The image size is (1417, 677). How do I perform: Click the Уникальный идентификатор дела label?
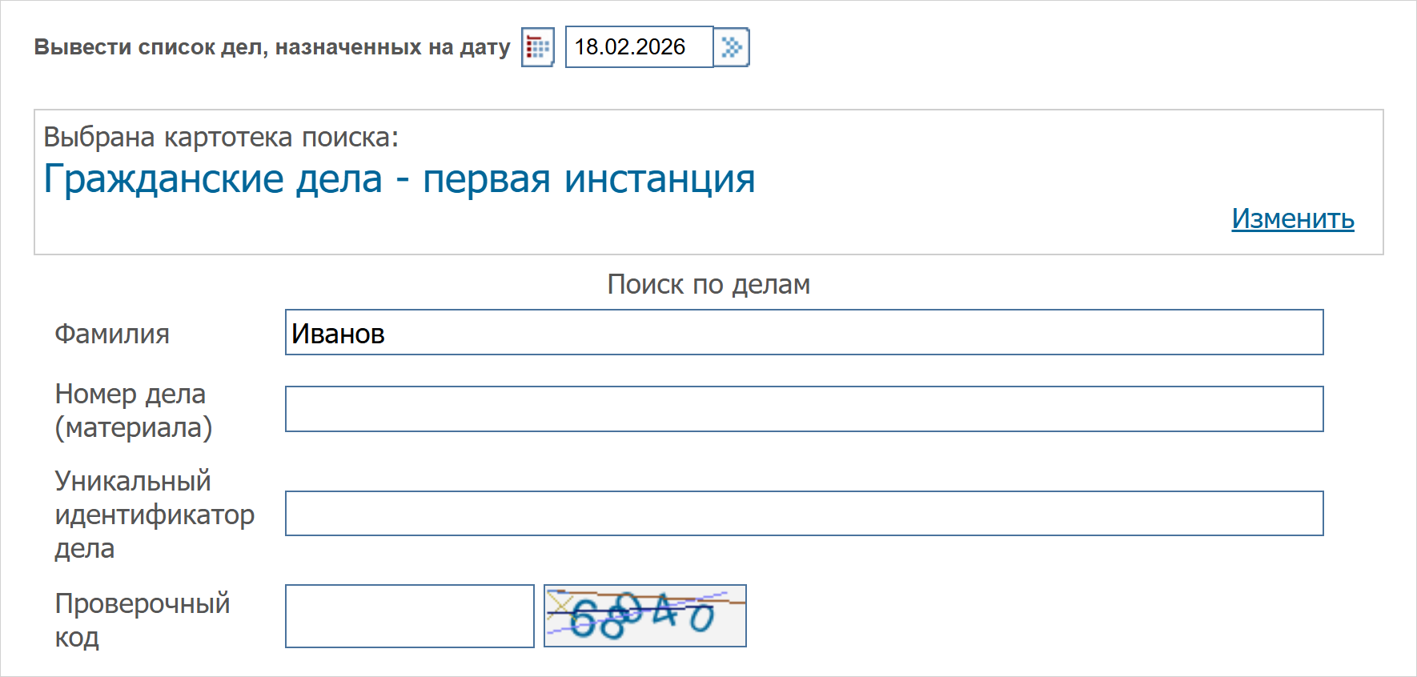[x=154, y=515]
